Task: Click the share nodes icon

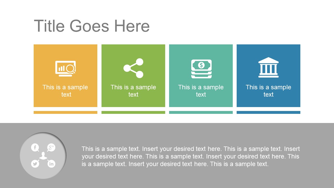Action: (133, 68)
